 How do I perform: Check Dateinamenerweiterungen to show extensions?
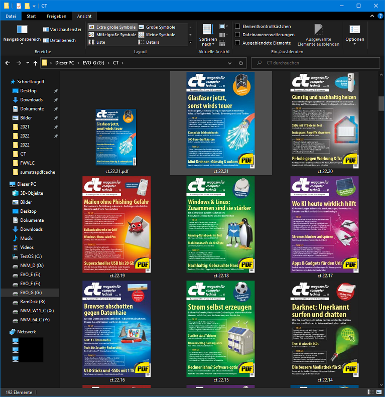tap(237, 35)
